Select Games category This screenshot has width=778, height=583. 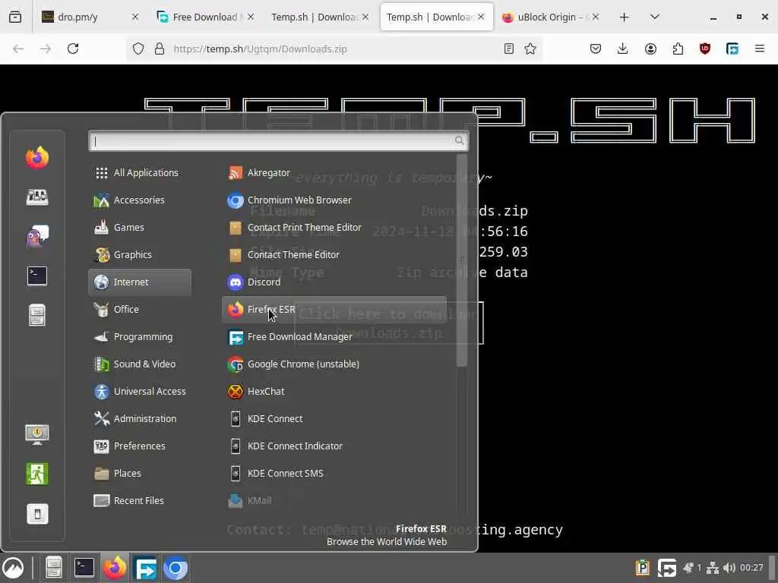click(x=140, y=228)
